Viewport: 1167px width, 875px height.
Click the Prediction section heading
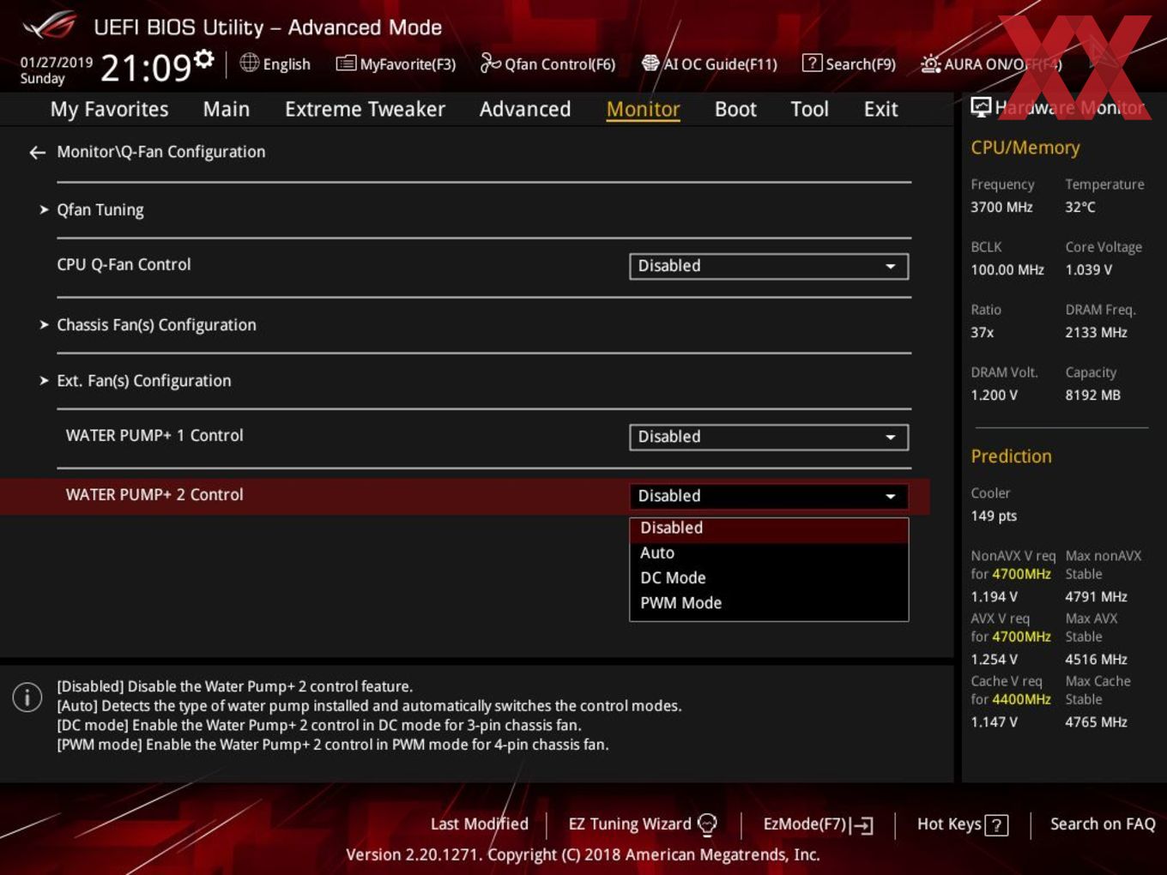1011,456
